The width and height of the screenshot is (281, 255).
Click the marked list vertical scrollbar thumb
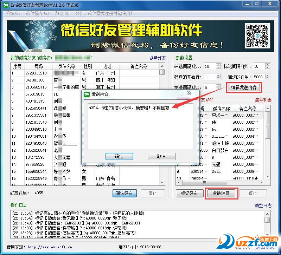(267, 125)
